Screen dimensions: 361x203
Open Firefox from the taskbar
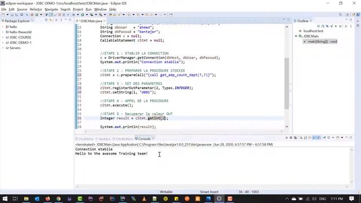[47, 198]
